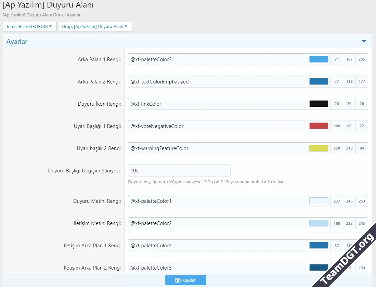Screen dimensions: 376x287
Task: Open the Arka Palan 2 Rengi color swatch
Action: tap(319, 81)
